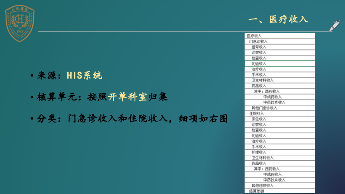Select the 护理收入 row
Image resolution: width=345 pixels, height=194 pixels.
tap(259, 152)
